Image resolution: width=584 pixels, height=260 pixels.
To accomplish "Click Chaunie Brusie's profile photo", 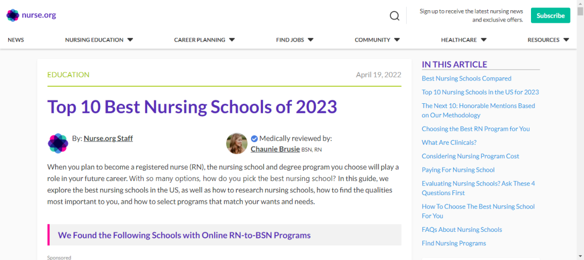I will coord(237,143).
